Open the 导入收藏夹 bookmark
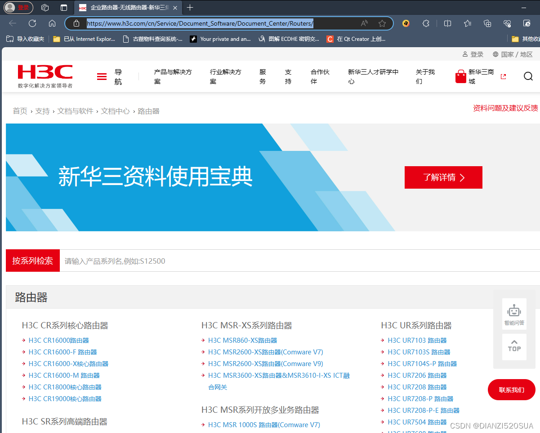The height and width of the screenshot is (433, 540). click(x=25, y=39)
